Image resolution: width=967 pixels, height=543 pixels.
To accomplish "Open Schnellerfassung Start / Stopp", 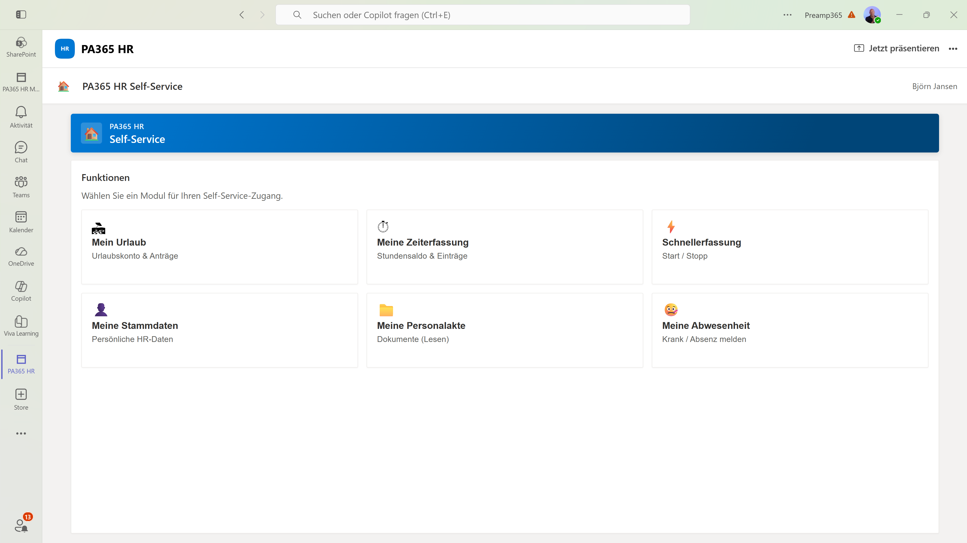I will pos(790,247).
